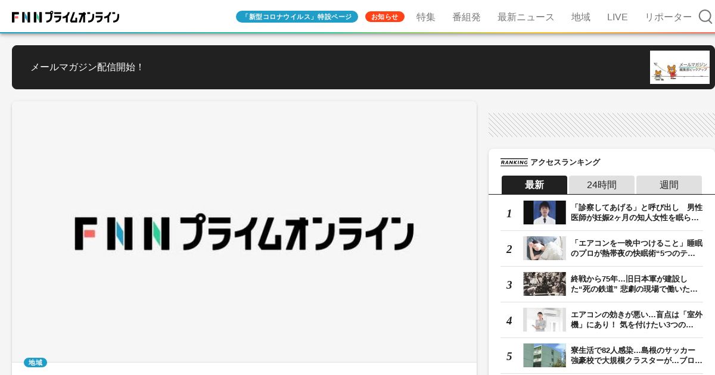Select the 最新 ranking tab

[534, 185]
